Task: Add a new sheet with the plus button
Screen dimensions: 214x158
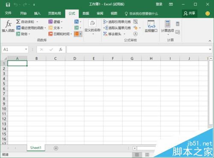Action: (x=56, y=148)
